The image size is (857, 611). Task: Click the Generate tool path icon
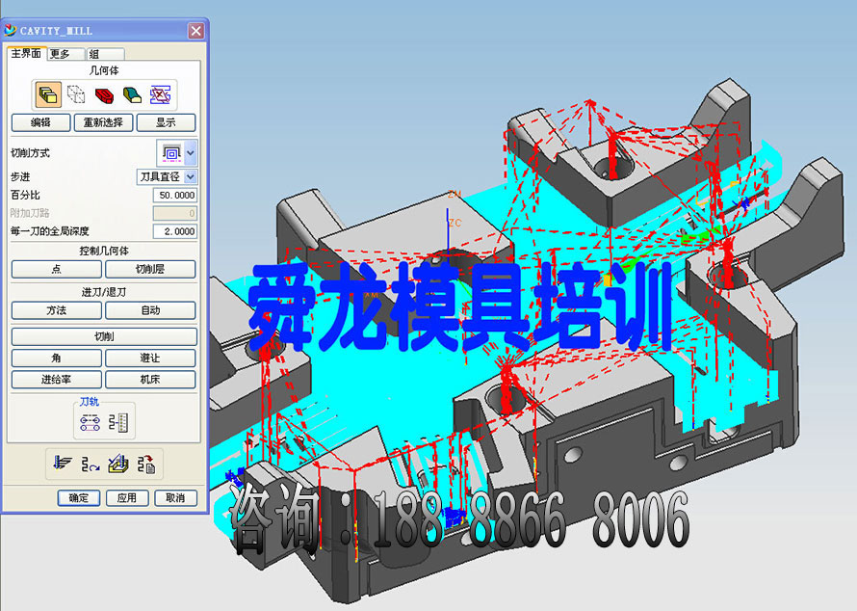coord(64,465)
